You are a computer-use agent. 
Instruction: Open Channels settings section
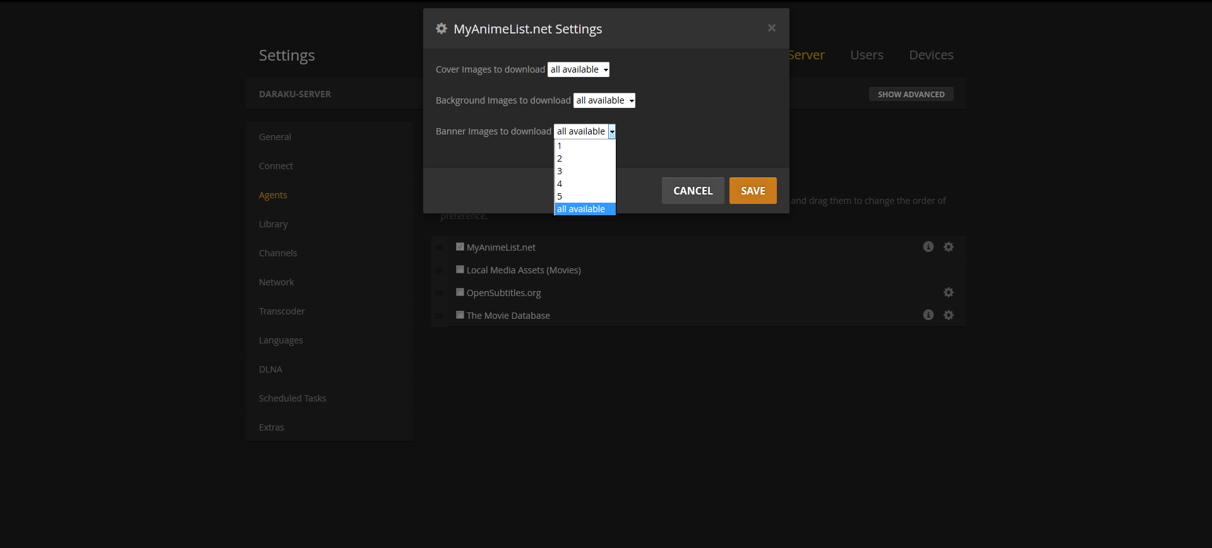click(x=329, y=253)
